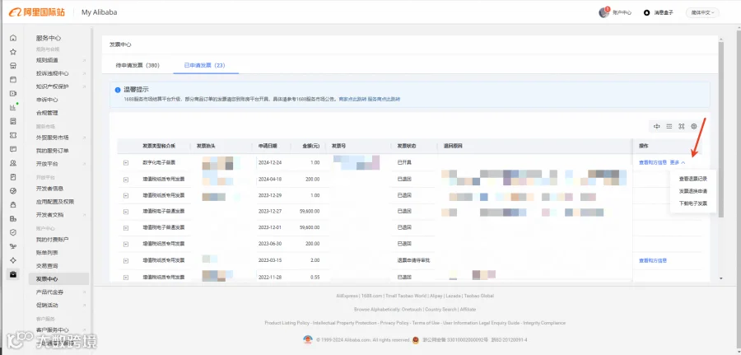Open the home icon in left sidebar
Viewport: 741px width, 355px height.
point(13,38)
